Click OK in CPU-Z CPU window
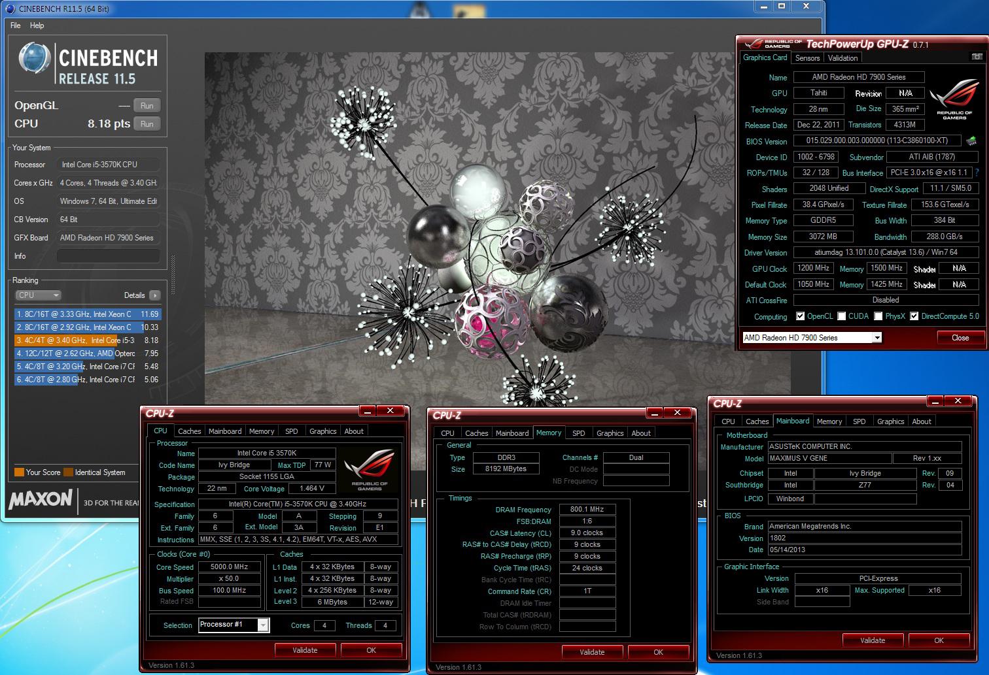The height and width of the screenshot is (675, 989). click(371, 650)
